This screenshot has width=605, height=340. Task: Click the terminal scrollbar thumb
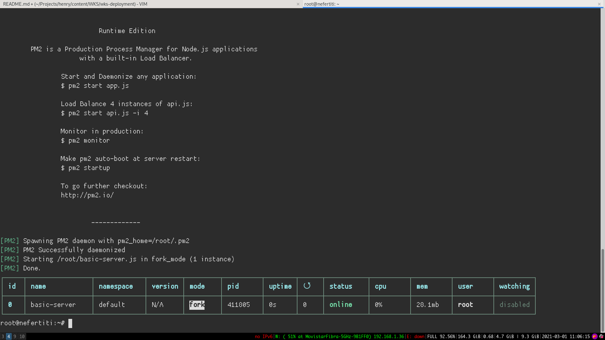[x=602, y=290]
